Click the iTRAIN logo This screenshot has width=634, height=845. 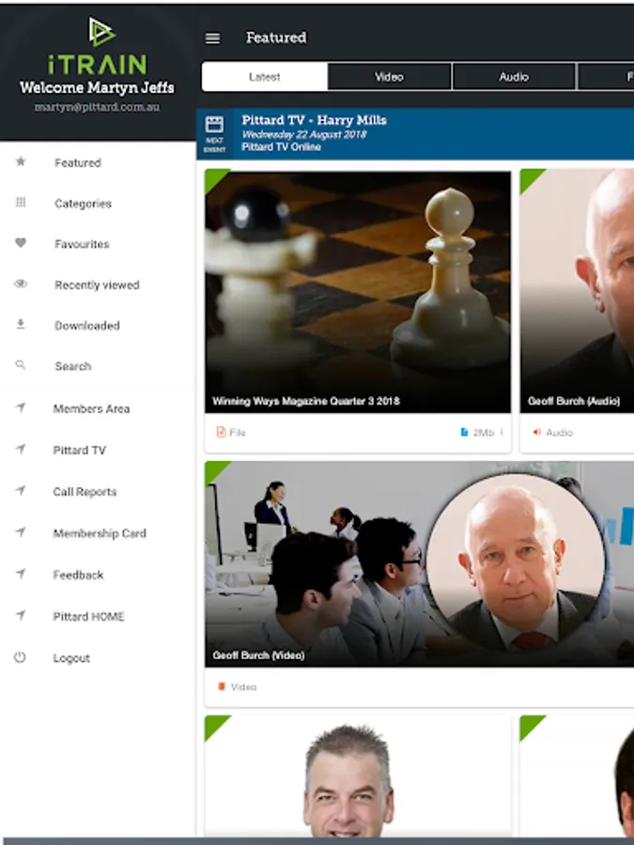[98, 46]
